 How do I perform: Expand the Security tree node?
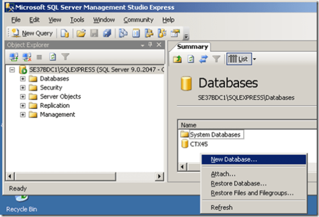click(x=23, y=88)
